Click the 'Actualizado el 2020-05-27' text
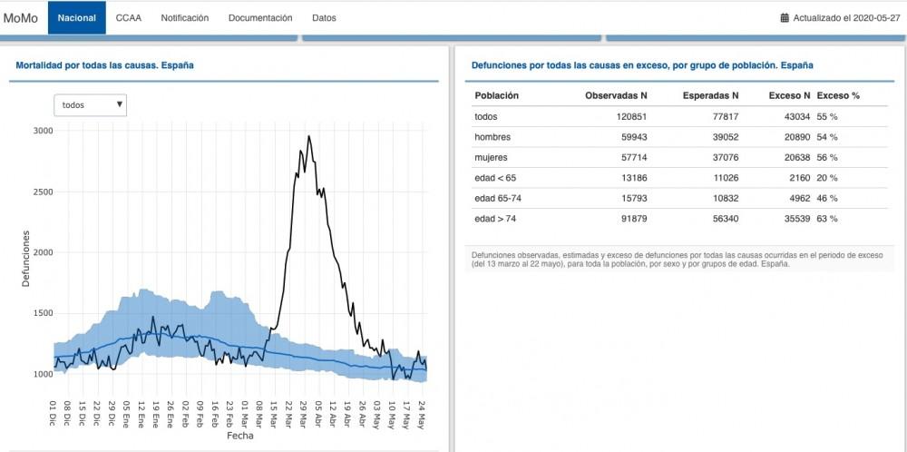Screen dimensions: 907x452 [x=844, y=18]
